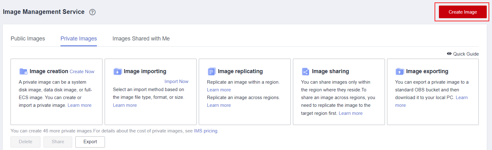Open Learn more in Image sharing card

point(351,113)
